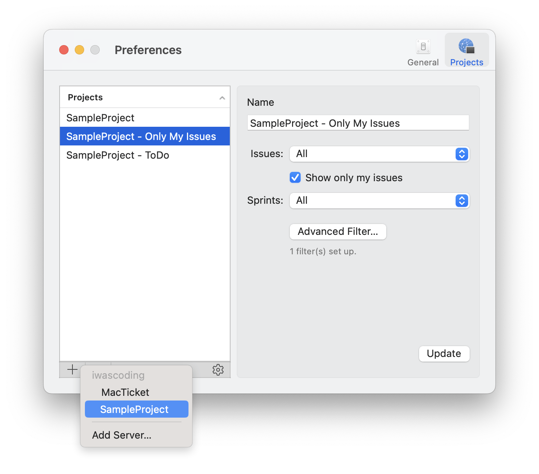
Task: Click the Advanced Filter... button
Action: (338, 232)
